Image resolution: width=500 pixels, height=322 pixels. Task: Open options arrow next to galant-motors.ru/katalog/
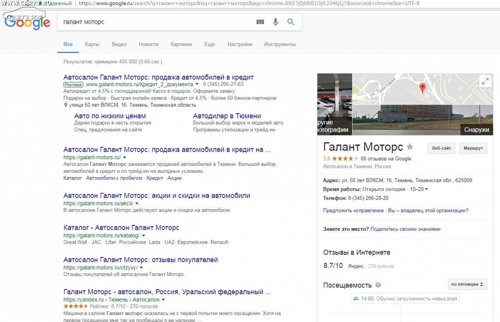click(x=143, y=235)
